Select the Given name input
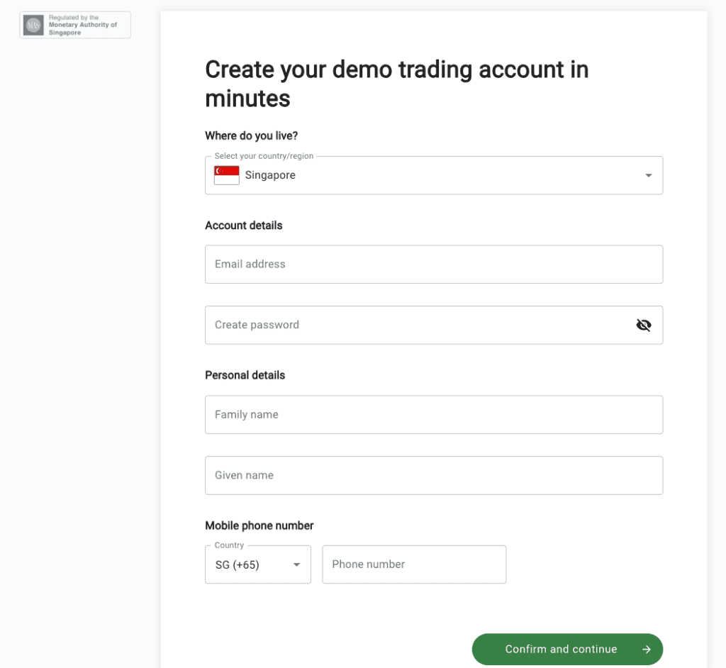This screenshot has height=668, width=726. [434, 475]
